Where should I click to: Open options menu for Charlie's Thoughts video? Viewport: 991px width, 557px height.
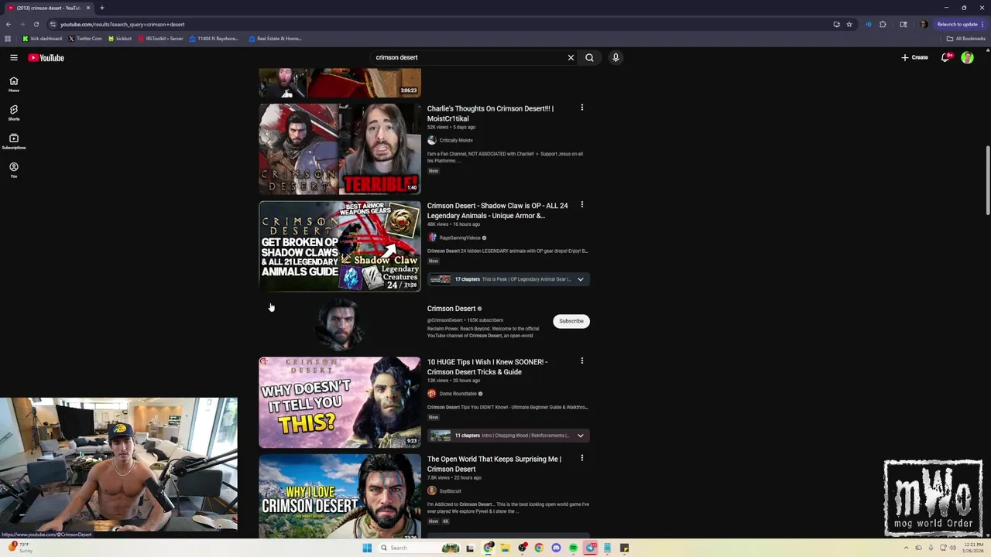tap(582, 108)
